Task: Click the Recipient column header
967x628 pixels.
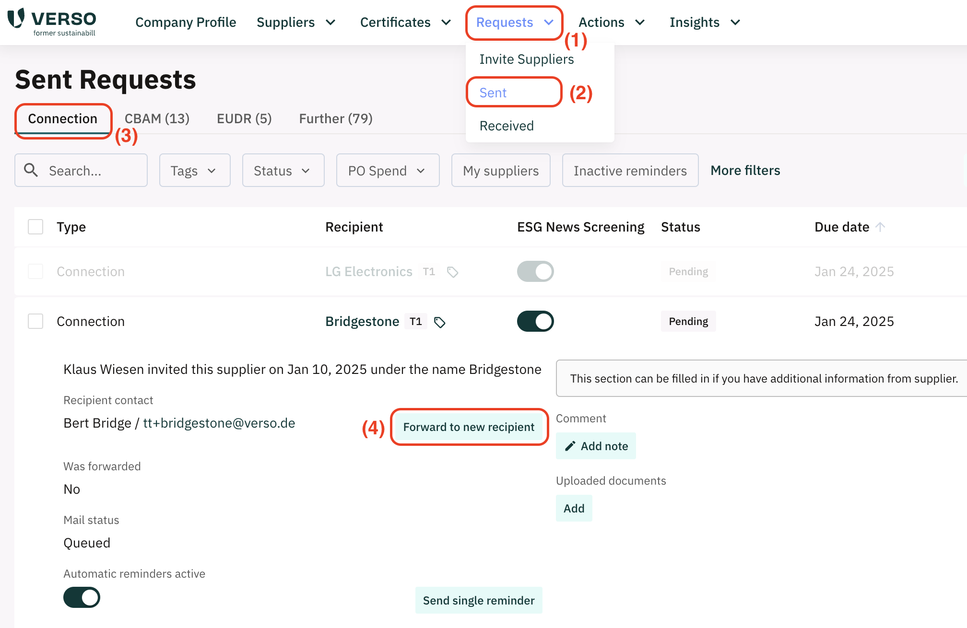Action: pos(354,227)
